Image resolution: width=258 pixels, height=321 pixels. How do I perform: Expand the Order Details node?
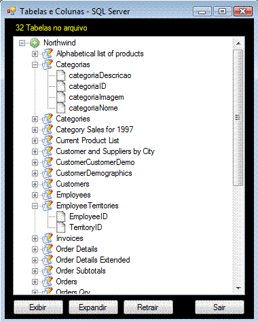click(x=35, y=249)
